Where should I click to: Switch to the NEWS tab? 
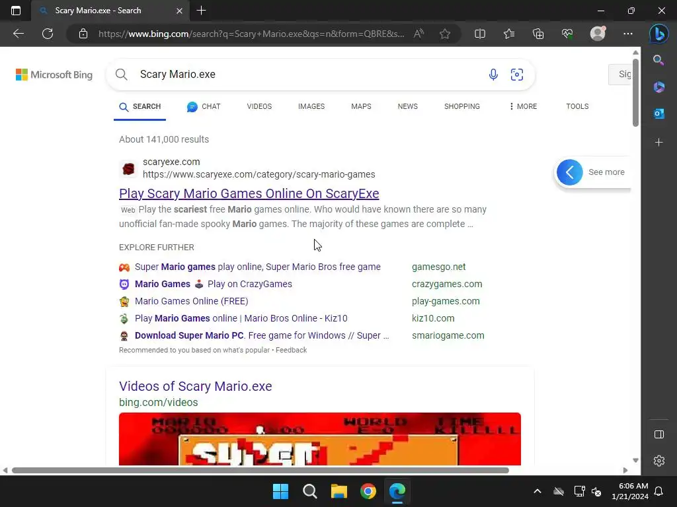407,106
